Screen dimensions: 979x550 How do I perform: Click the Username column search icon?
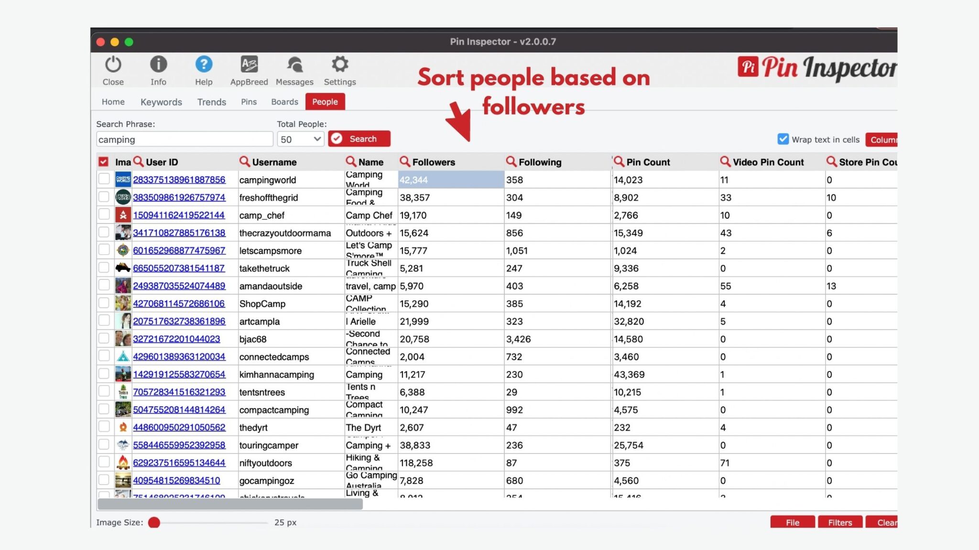pyautogui.click(x=245, y=161)
